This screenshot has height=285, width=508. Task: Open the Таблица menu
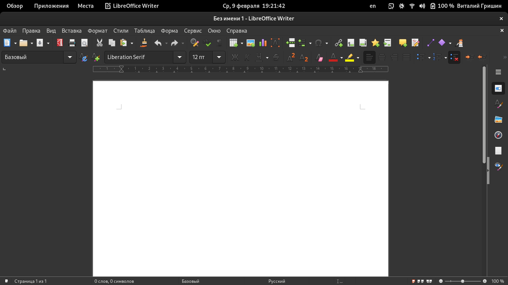(x=144, y=31)
